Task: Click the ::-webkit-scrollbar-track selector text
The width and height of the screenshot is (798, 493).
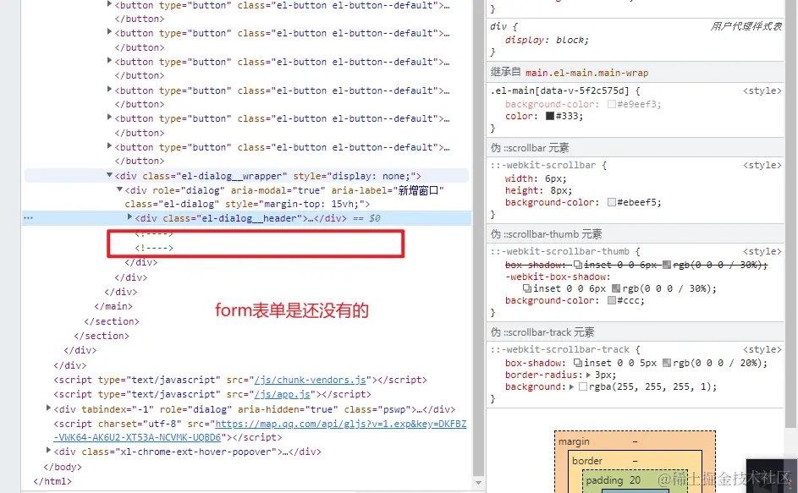Action: (x=559, y=349)
